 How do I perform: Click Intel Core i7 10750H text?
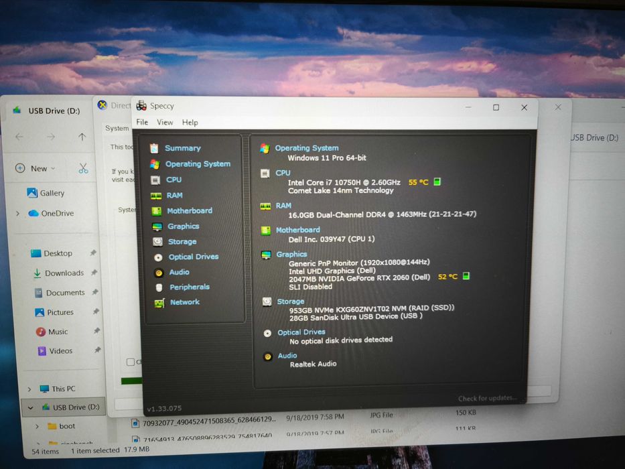click(344, 183)
